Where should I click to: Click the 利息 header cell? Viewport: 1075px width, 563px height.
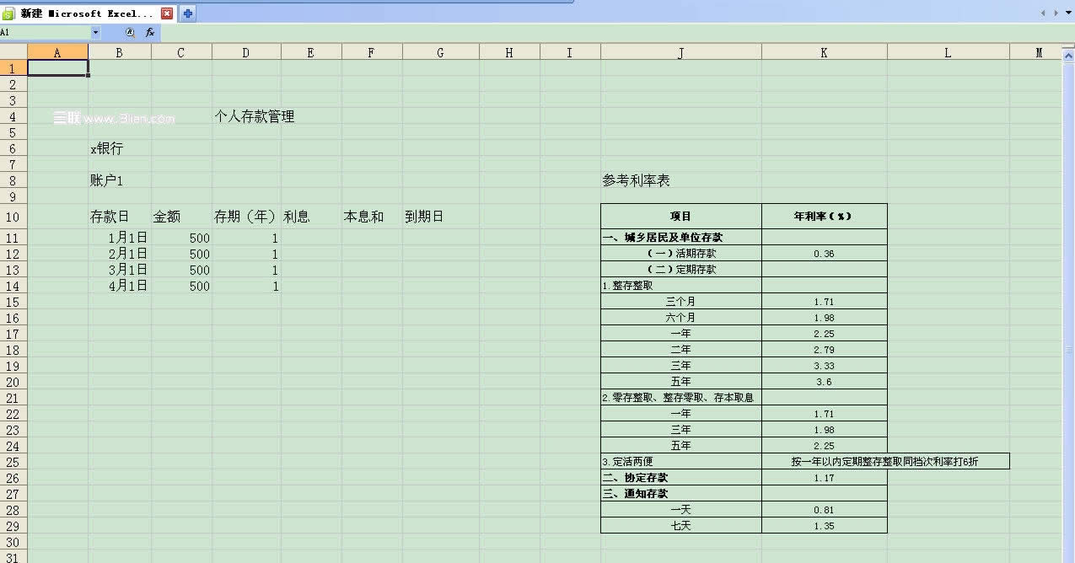click(312, 217)
